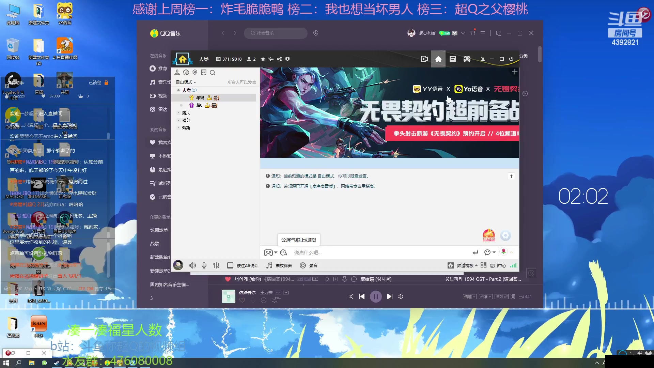The height and width of the screenshot is (368, 654).
Task: Open the 倍速 playback speed dropdown
Action: tap(470, 296)
